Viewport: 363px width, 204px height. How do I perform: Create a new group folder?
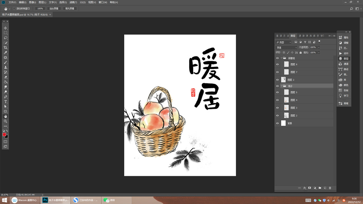(320, 188)
